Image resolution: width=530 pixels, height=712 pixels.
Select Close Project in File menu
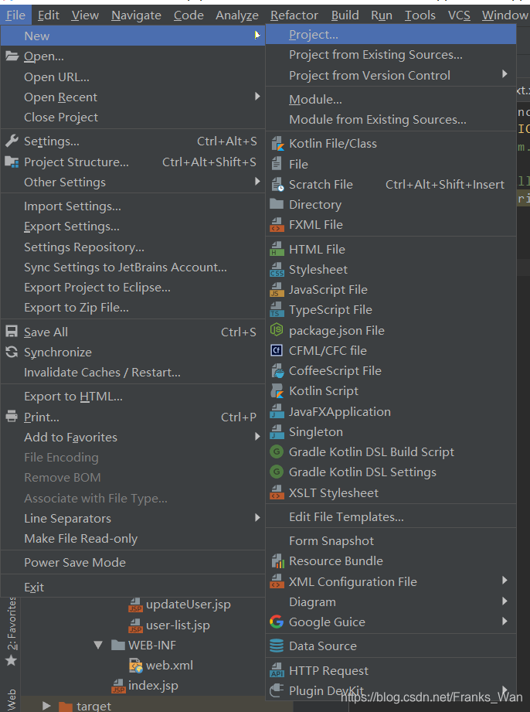tap(133, 118)
